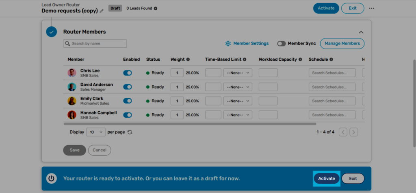Enable the Member Sync switch
Viewport: 416px width, 193px height.
tap(281, 43)
